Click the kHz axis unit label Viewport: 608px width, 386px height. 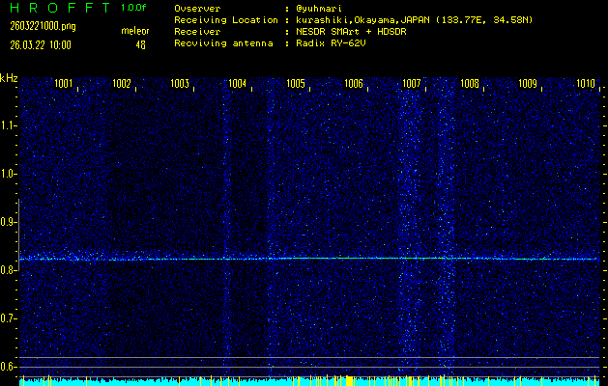tap(9, 77)
